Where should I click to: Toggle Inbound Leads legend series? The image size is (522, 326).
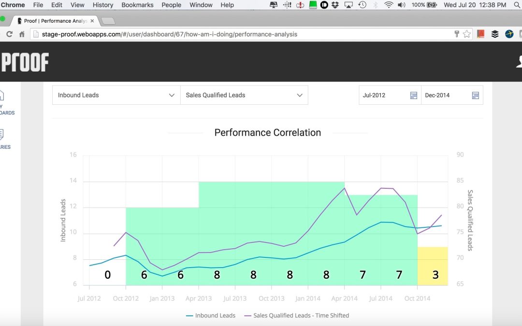click(211, 315)
